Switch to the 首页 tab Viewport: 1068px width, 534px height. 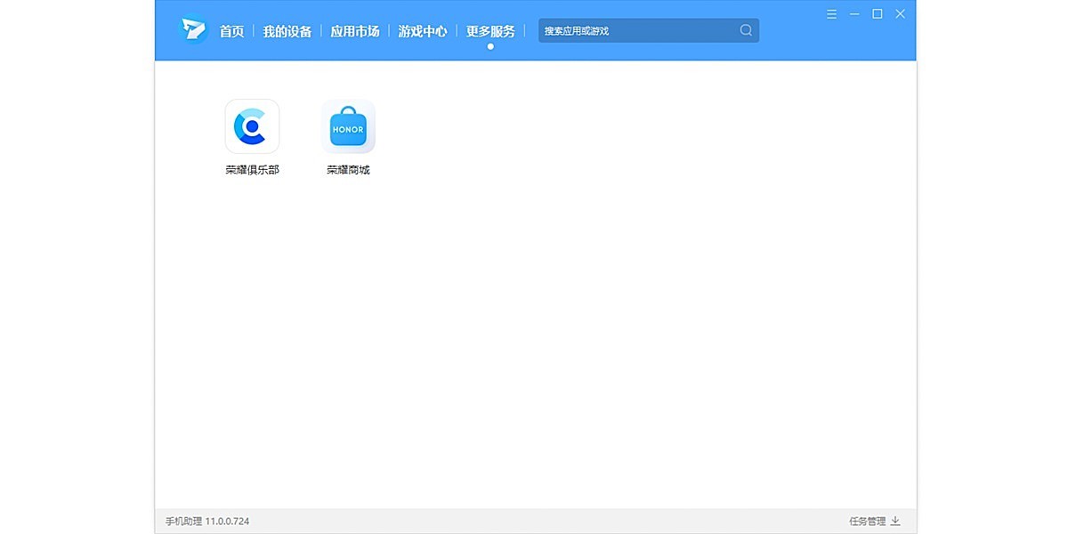point(231,30)
